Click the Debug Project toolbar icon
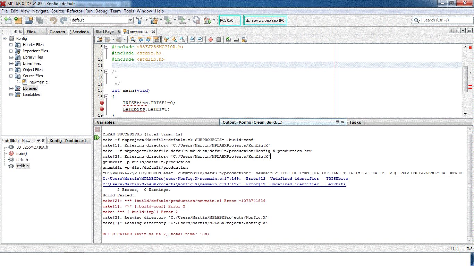Screen dimensions: 474x266 tap(207, 20)
